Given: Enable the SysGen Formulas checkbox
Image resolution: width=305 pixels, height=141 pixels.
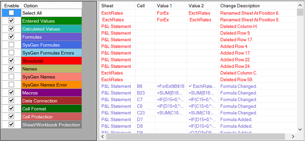Looking at the screenshot, I should point(11,45).
